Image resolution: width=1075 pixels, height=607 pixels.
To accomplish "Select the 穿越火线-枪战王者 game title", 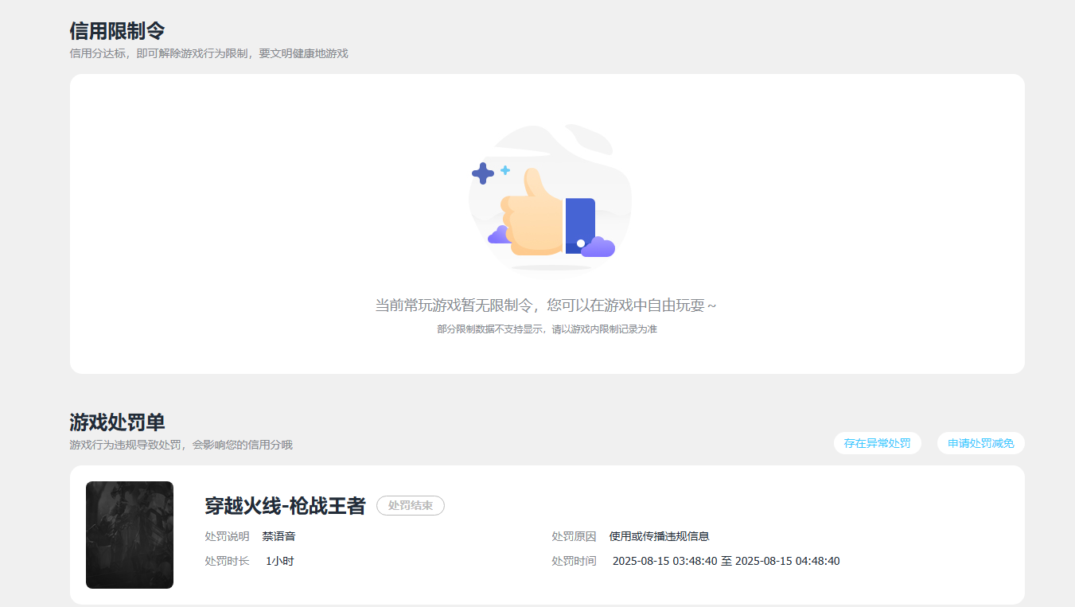I will coord(285,505).
